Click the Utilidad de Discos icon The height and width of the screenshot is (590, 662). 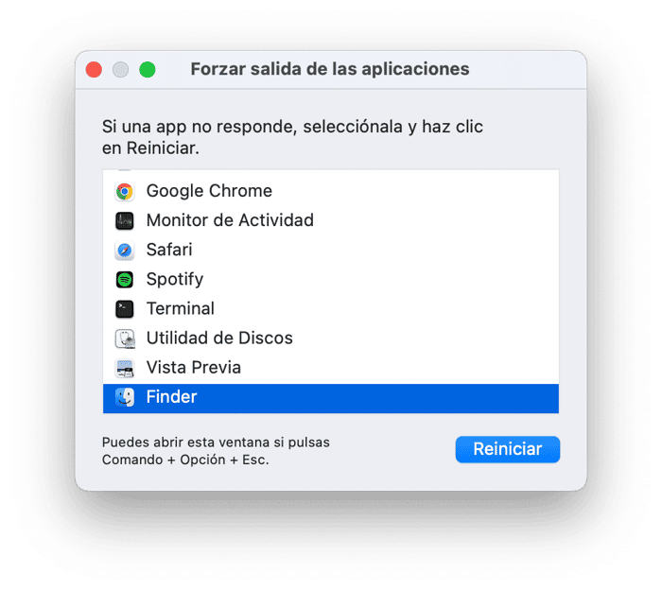pyautogui.click(x=124, y=338)
